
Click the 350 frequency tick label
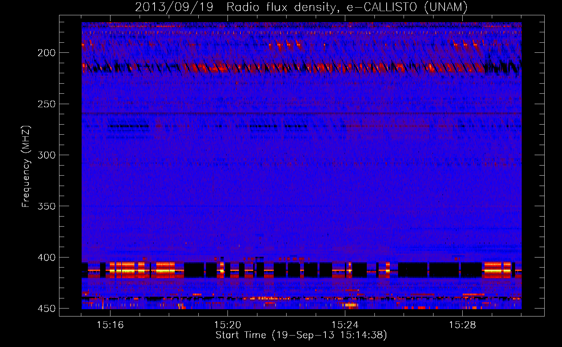pos(47,206)
